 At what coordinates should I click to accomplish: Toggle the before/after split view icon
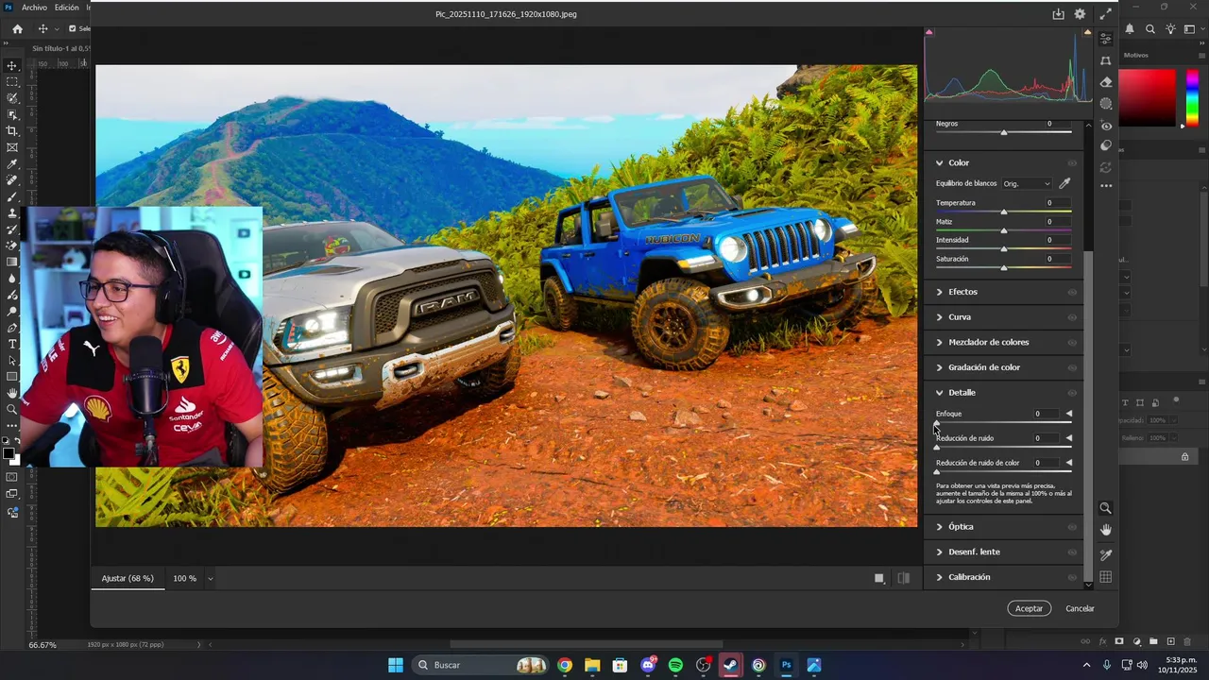pos(904,578)
